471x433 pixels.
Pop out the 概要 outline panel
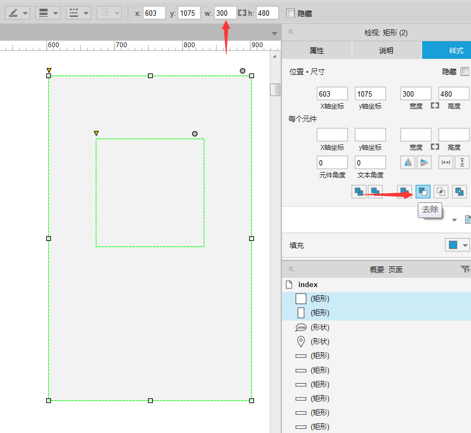click(291, 269)
